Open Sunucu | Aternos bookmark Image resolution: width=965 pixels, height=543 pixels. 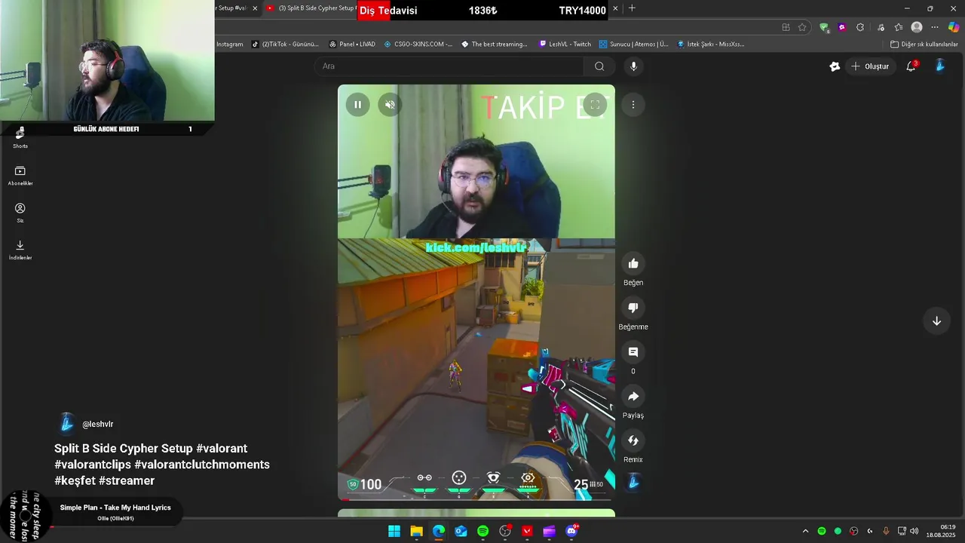634,44
